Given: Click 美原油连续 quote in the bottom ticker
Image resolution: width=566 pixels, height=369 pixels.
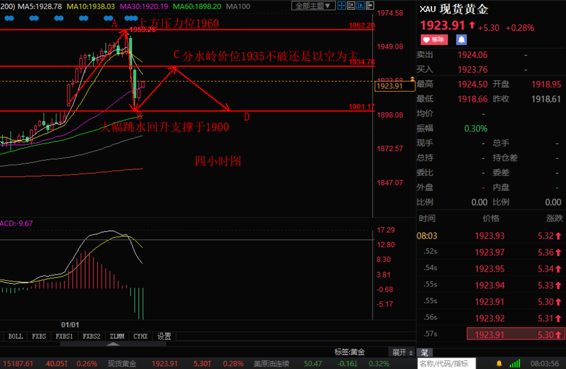Looking at the screenshot, I should (x=271, y=363).
